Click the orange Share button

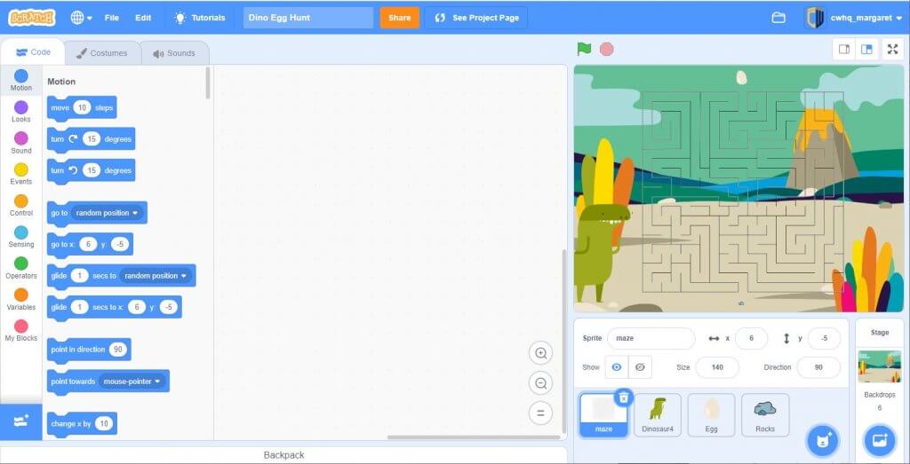tap(399, 18)
